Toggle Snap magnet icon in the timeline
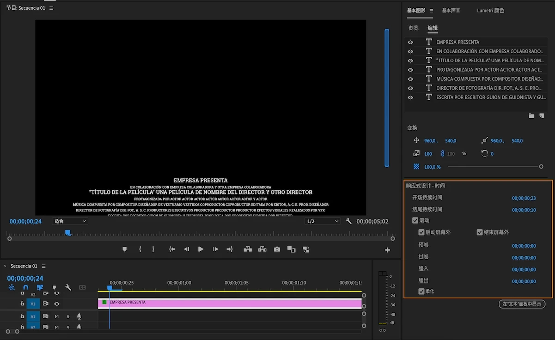The height and width of the screenshot is (340, 555). point(25,287)
